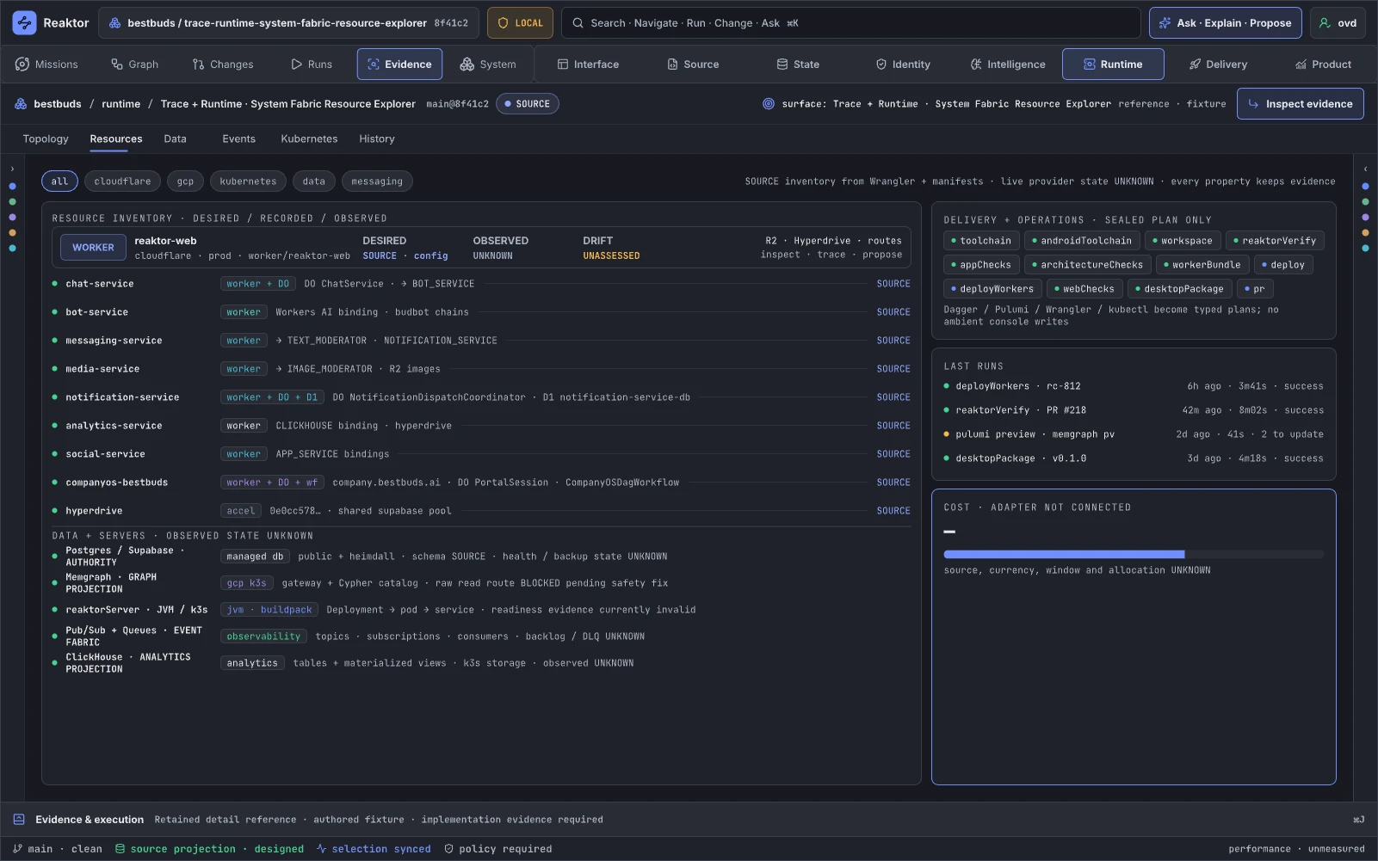Click selection synced status indicator
Screen dimensions: 1378x861
coord(373,849)
